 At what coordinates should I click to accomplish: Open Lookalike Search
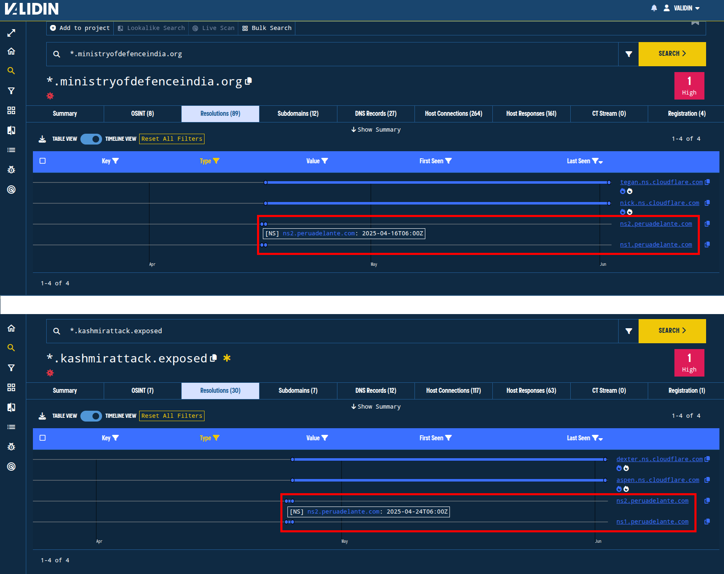(151, 28)
